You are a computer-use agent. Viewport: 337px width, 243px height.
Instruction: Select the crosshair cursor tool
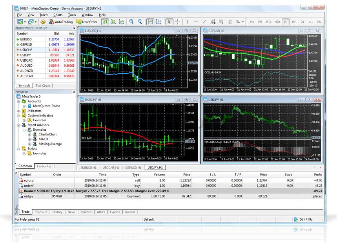[x=177, y=22]
